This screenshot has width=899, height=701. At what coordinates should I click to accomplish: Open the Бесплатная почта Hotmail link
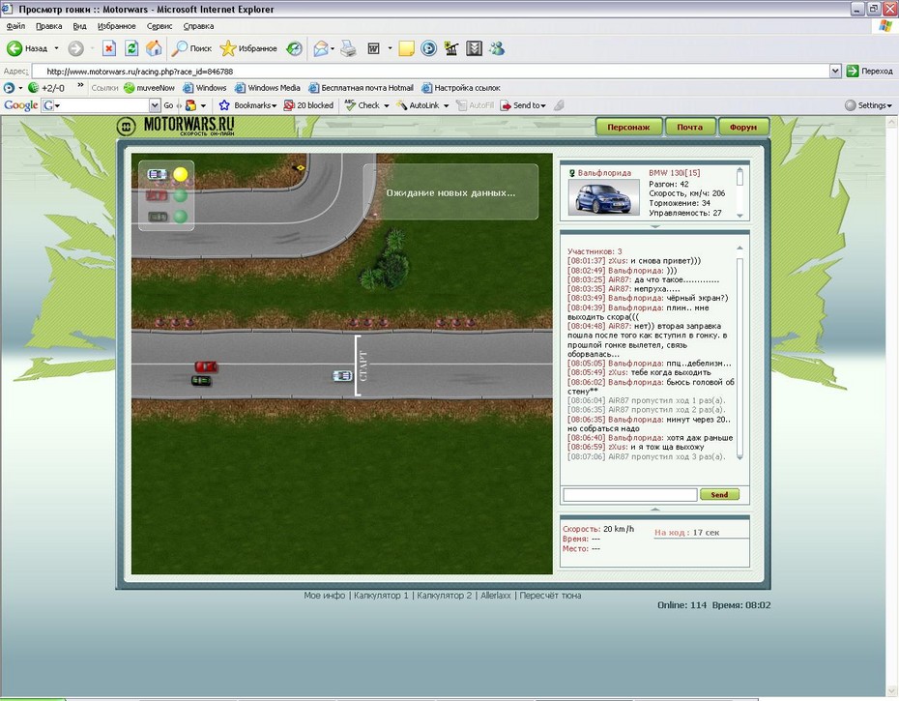coord(362,88)
